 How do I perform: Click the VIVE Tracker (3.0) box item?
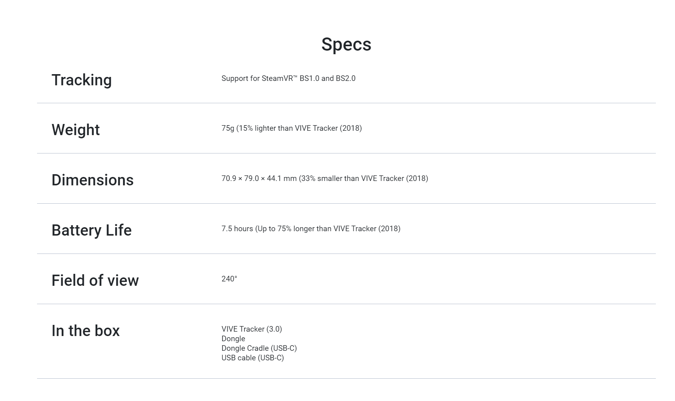(251, 329)
